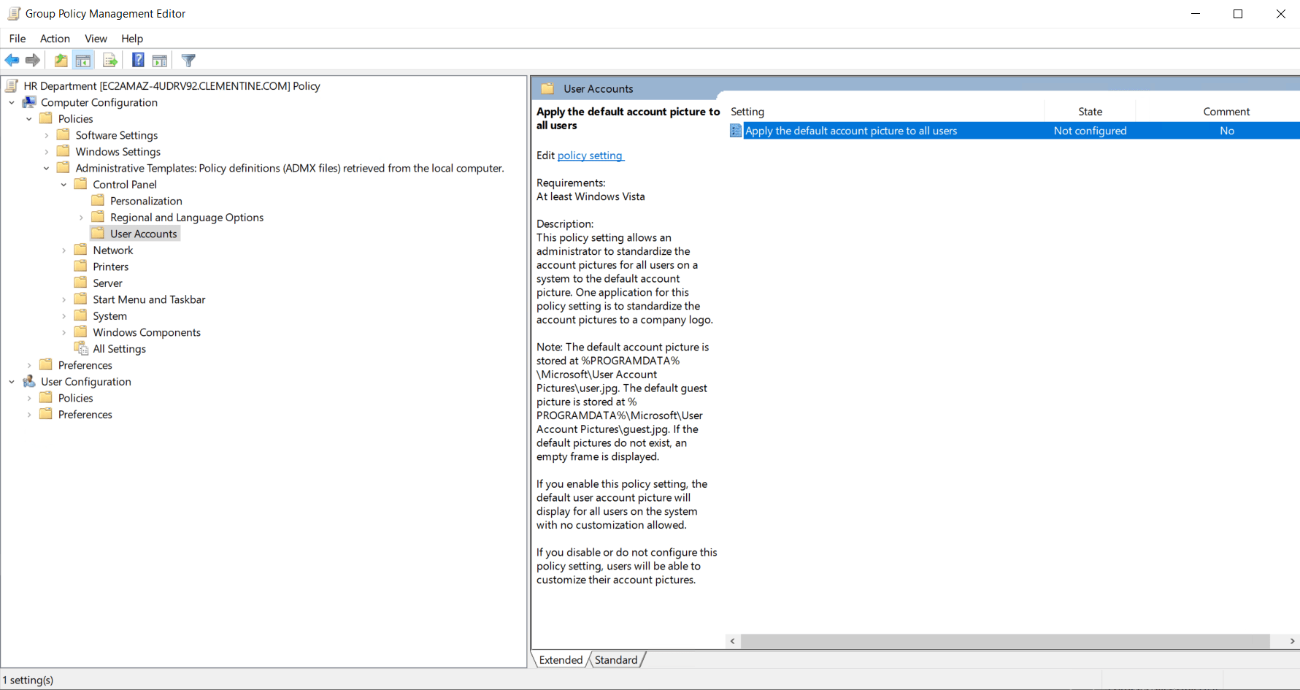Collapse the Computer Configuration node
This screenshot has height=690, width=1300.
coord(11,102)
